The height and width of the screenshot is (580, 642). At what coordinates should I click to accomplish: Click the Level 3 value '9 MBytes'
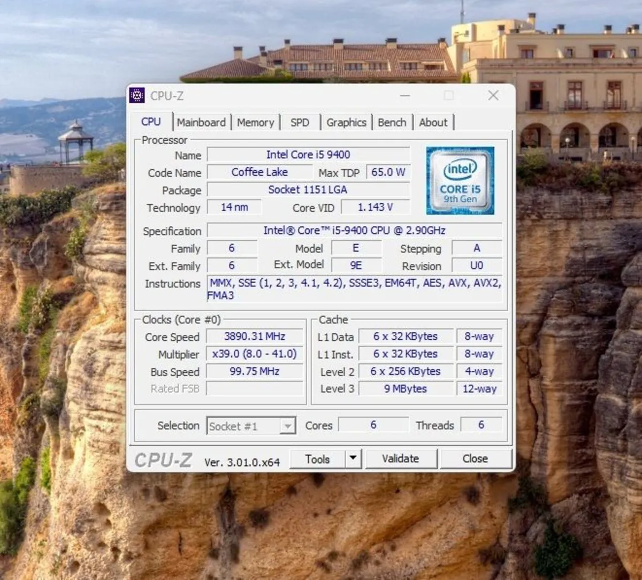click(x=406, y=389)
